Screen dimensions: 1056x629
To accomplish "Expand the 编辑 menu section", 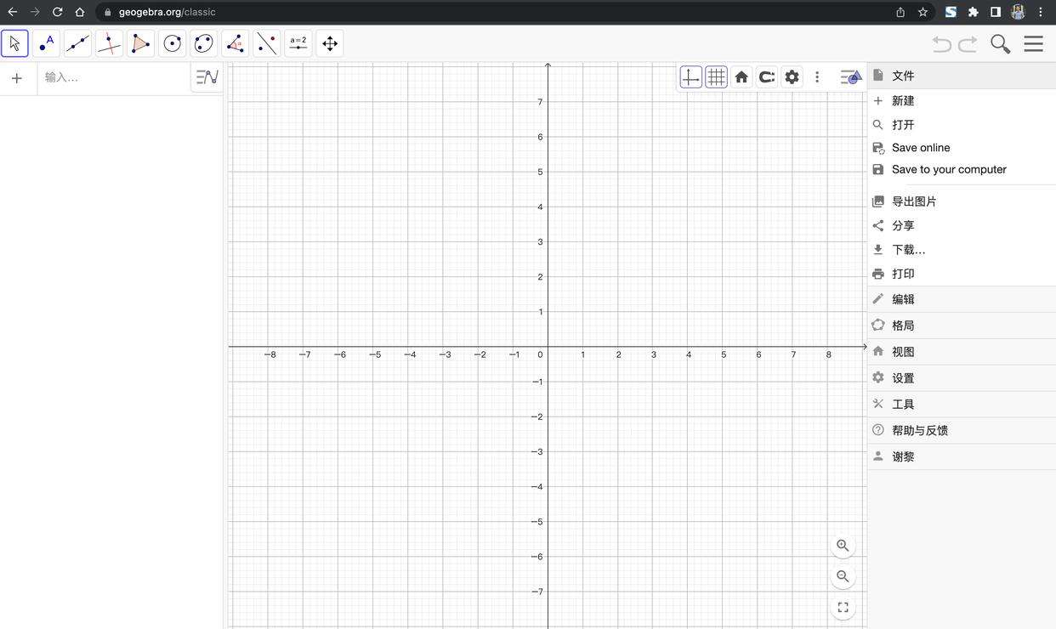I will (962, 299).
